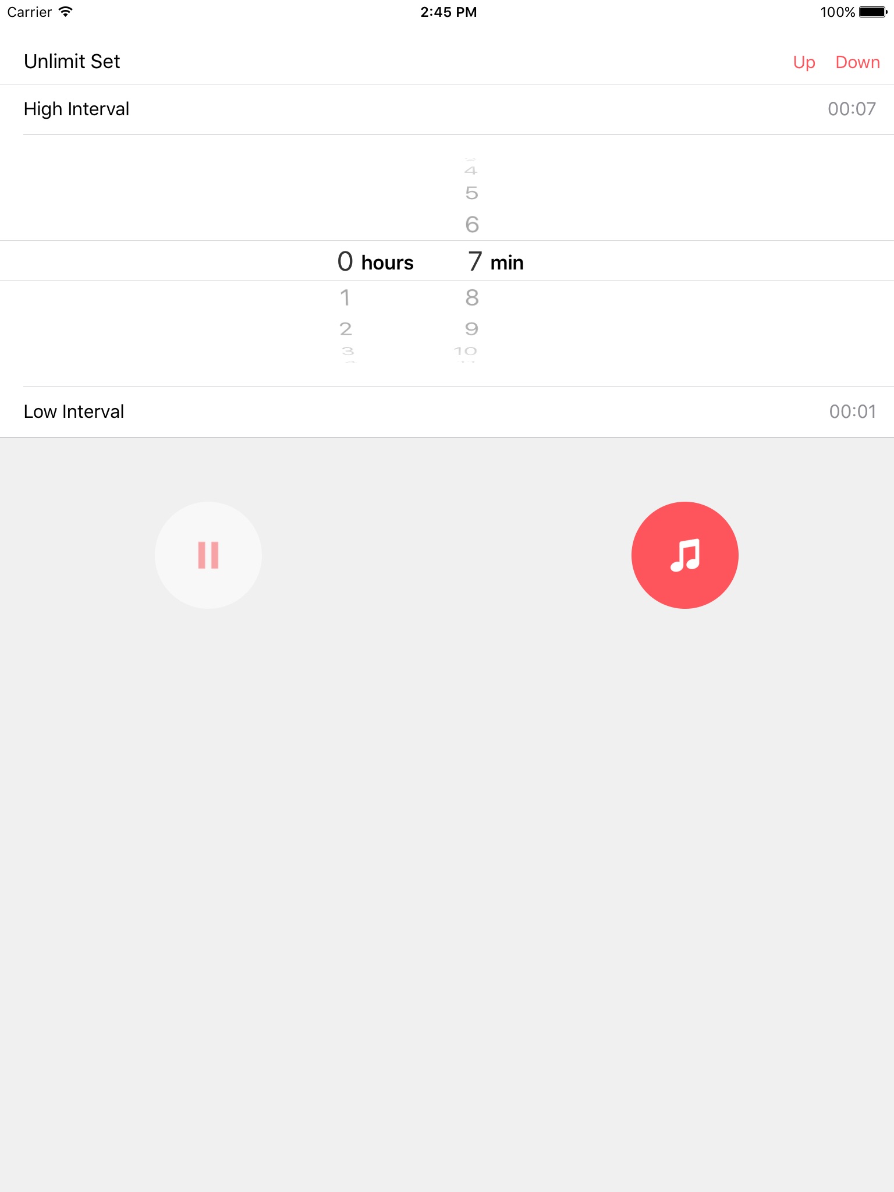Tap the pause button

(x=208, y=555)
